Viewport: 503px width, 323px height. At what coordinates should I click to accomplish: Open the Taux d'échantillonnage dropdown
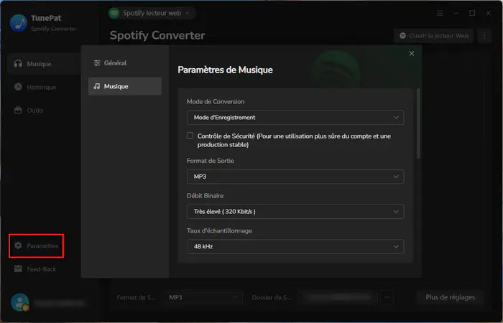click(295, 246)
